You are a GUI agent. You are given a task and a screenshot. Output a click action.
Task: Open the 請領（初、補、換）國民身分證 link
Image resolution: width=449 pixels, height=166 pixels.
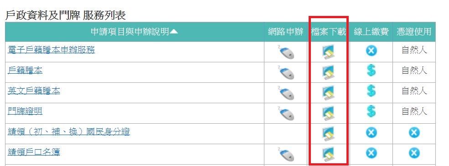69,132
